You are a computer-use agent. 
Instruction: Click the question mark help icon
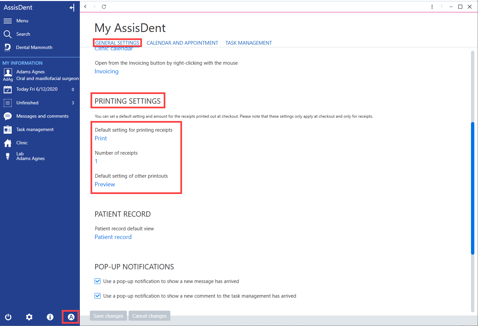point(441,7)
